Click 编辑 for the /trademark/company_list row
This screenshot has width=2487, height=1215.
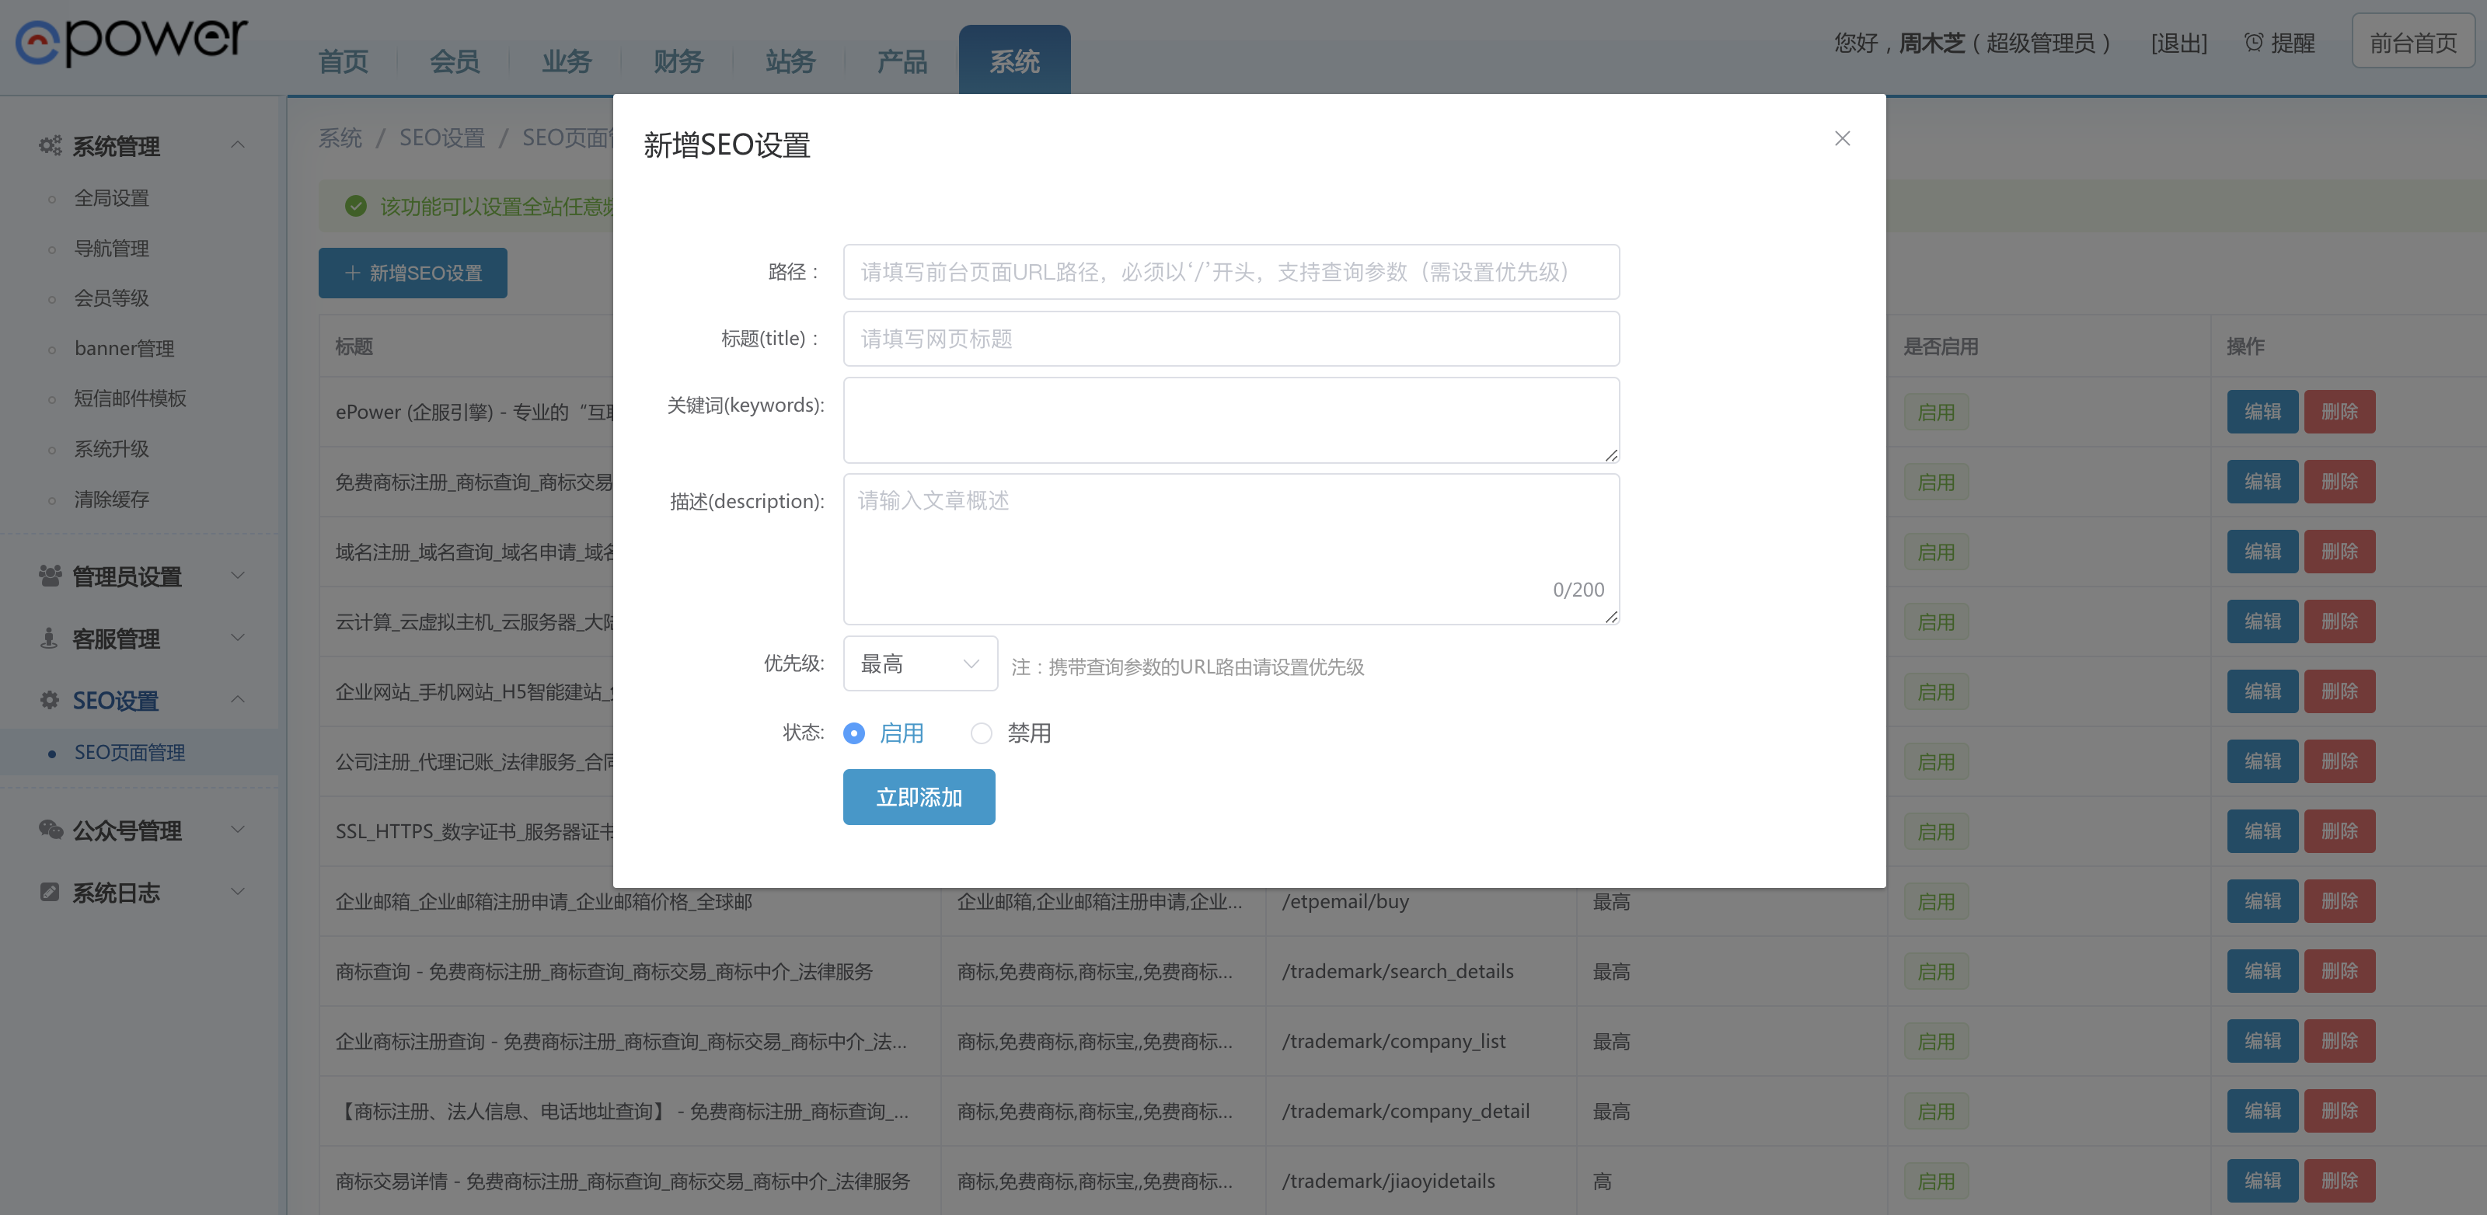point(2262,1041)
